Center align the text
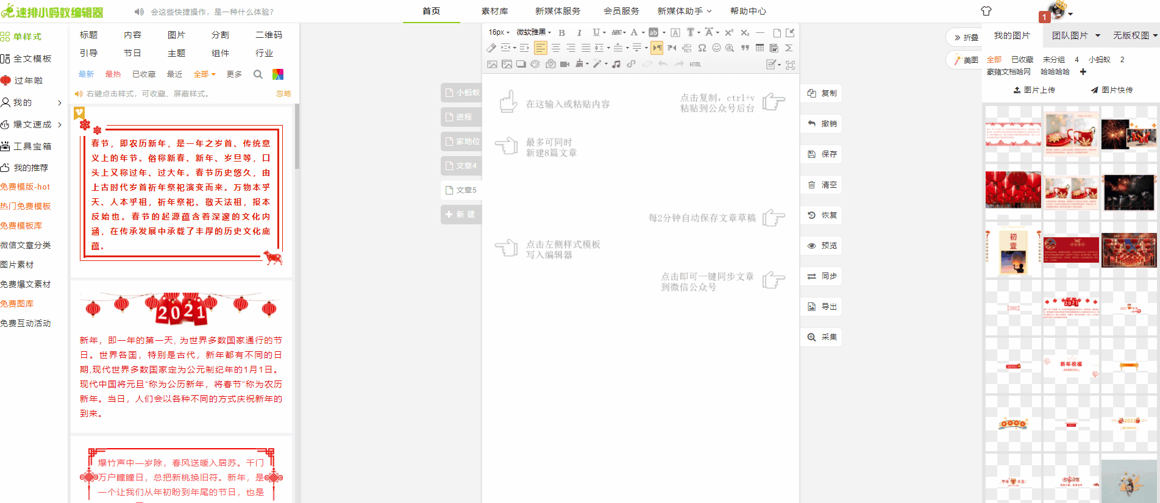This screenshot has width=1160, height=503. point(556,48)
